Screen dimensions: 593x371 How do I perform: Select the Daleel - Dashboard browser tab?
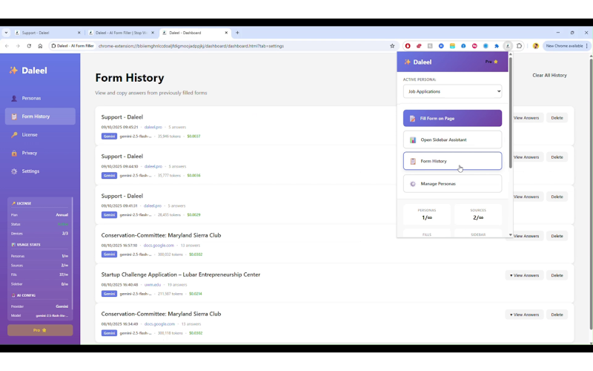194,33
